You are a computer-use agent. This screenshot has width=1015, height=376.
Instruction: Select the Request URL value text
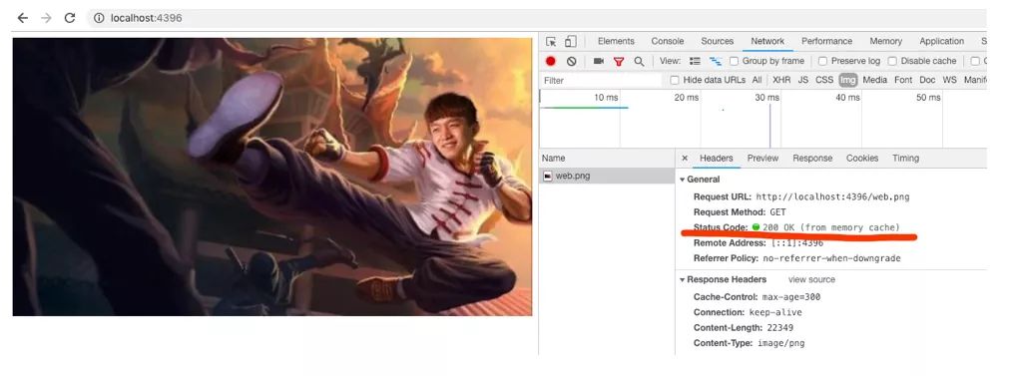(x=833, y=196)
